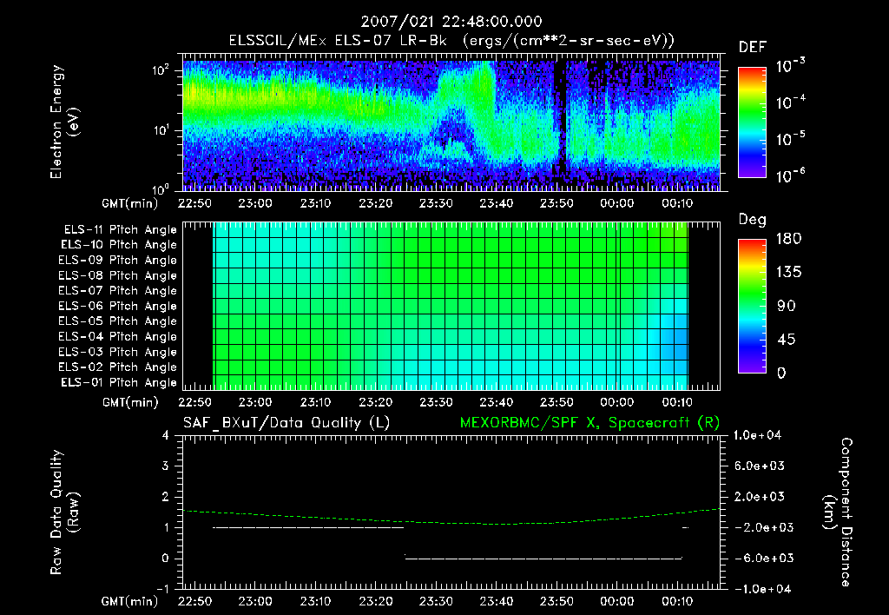The image size is (889, 615).
Task: Click the ELS-09 Pitch Angle row label
Action: tap(117, 260)
